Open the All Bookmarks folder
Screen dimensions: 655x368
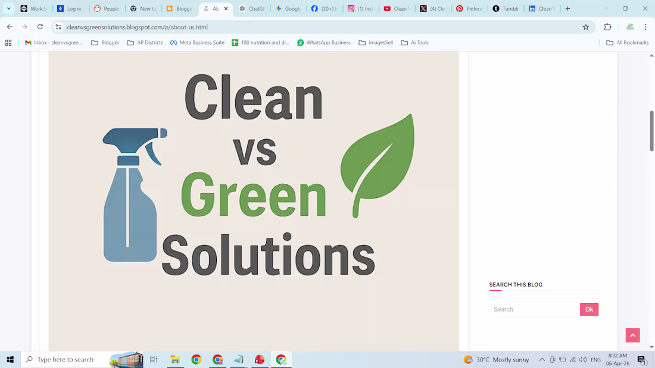(x=628, y=43)
